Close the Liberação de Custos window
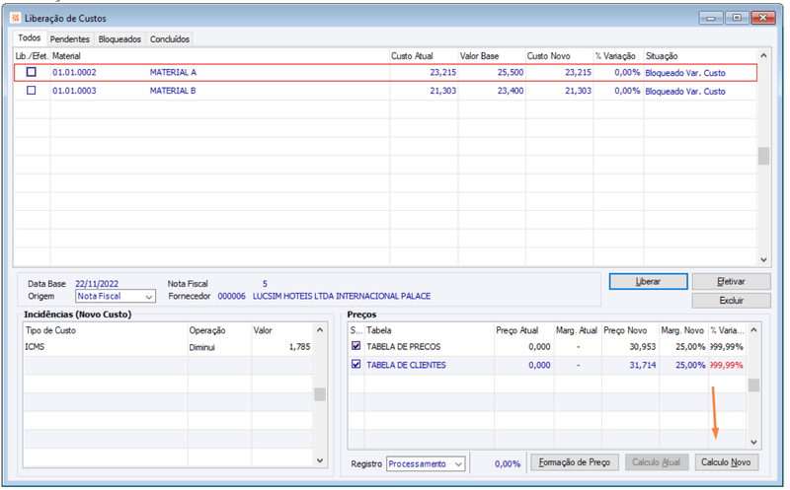This screenshot has height=490, width=790. tap(762, 18)
